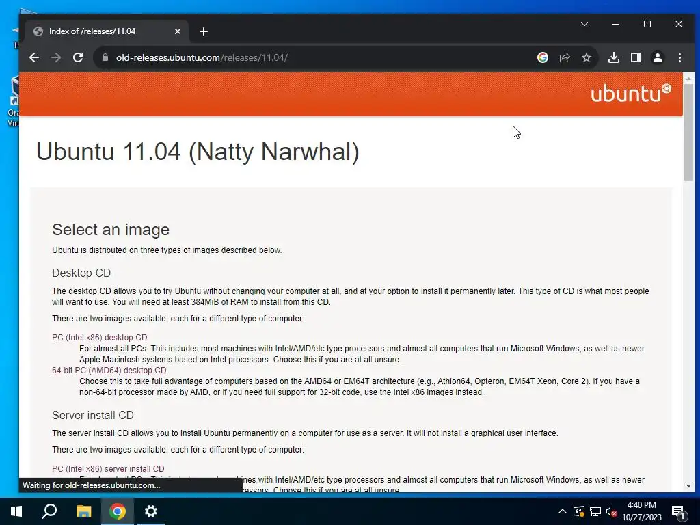This screenshot has width=700, height=525.
Task: Toggle Chrome side panel icon
Action: click(x=636, y=57)
